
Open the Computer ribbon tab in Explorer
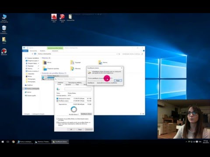click(33, 51)
